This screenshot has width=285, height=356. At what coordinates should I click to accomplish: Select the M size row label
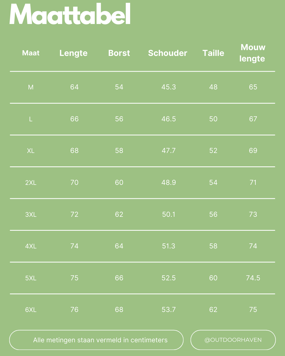[31, 87]
